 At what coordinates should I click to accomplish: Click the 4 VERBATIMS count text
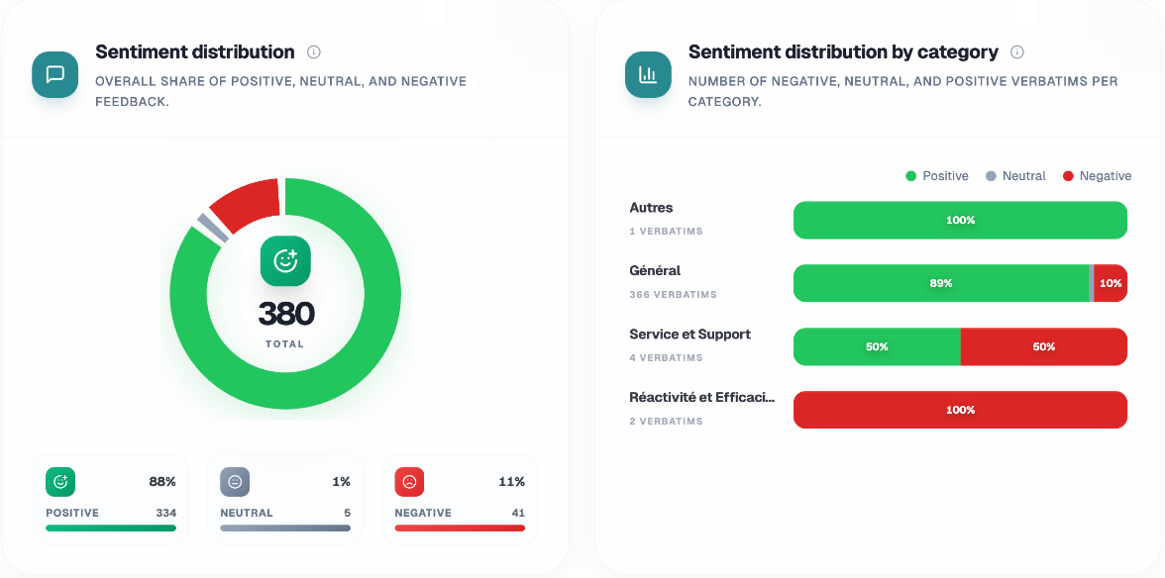click(x=666, y=357)
